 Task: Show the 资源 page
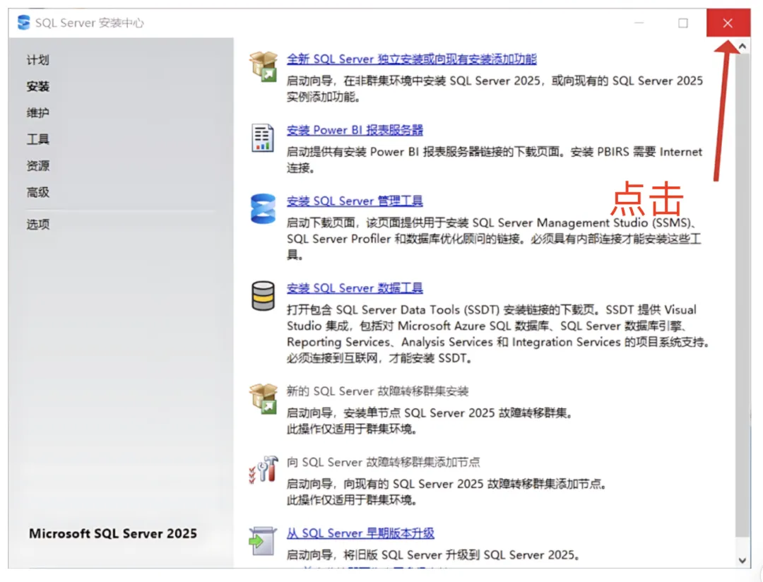point(38,166)
